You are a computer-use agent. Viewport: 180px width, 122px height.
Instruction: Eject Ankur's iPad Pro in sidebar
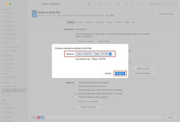coord(24,91)
